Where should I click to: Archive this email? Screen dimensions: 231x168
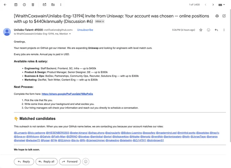click(x=16, y=5)
